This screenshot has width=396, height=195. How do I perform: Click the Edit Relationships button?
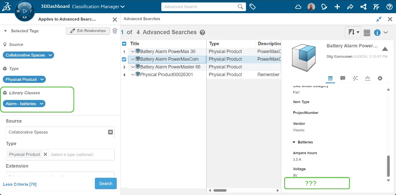[x=87, y=31]
